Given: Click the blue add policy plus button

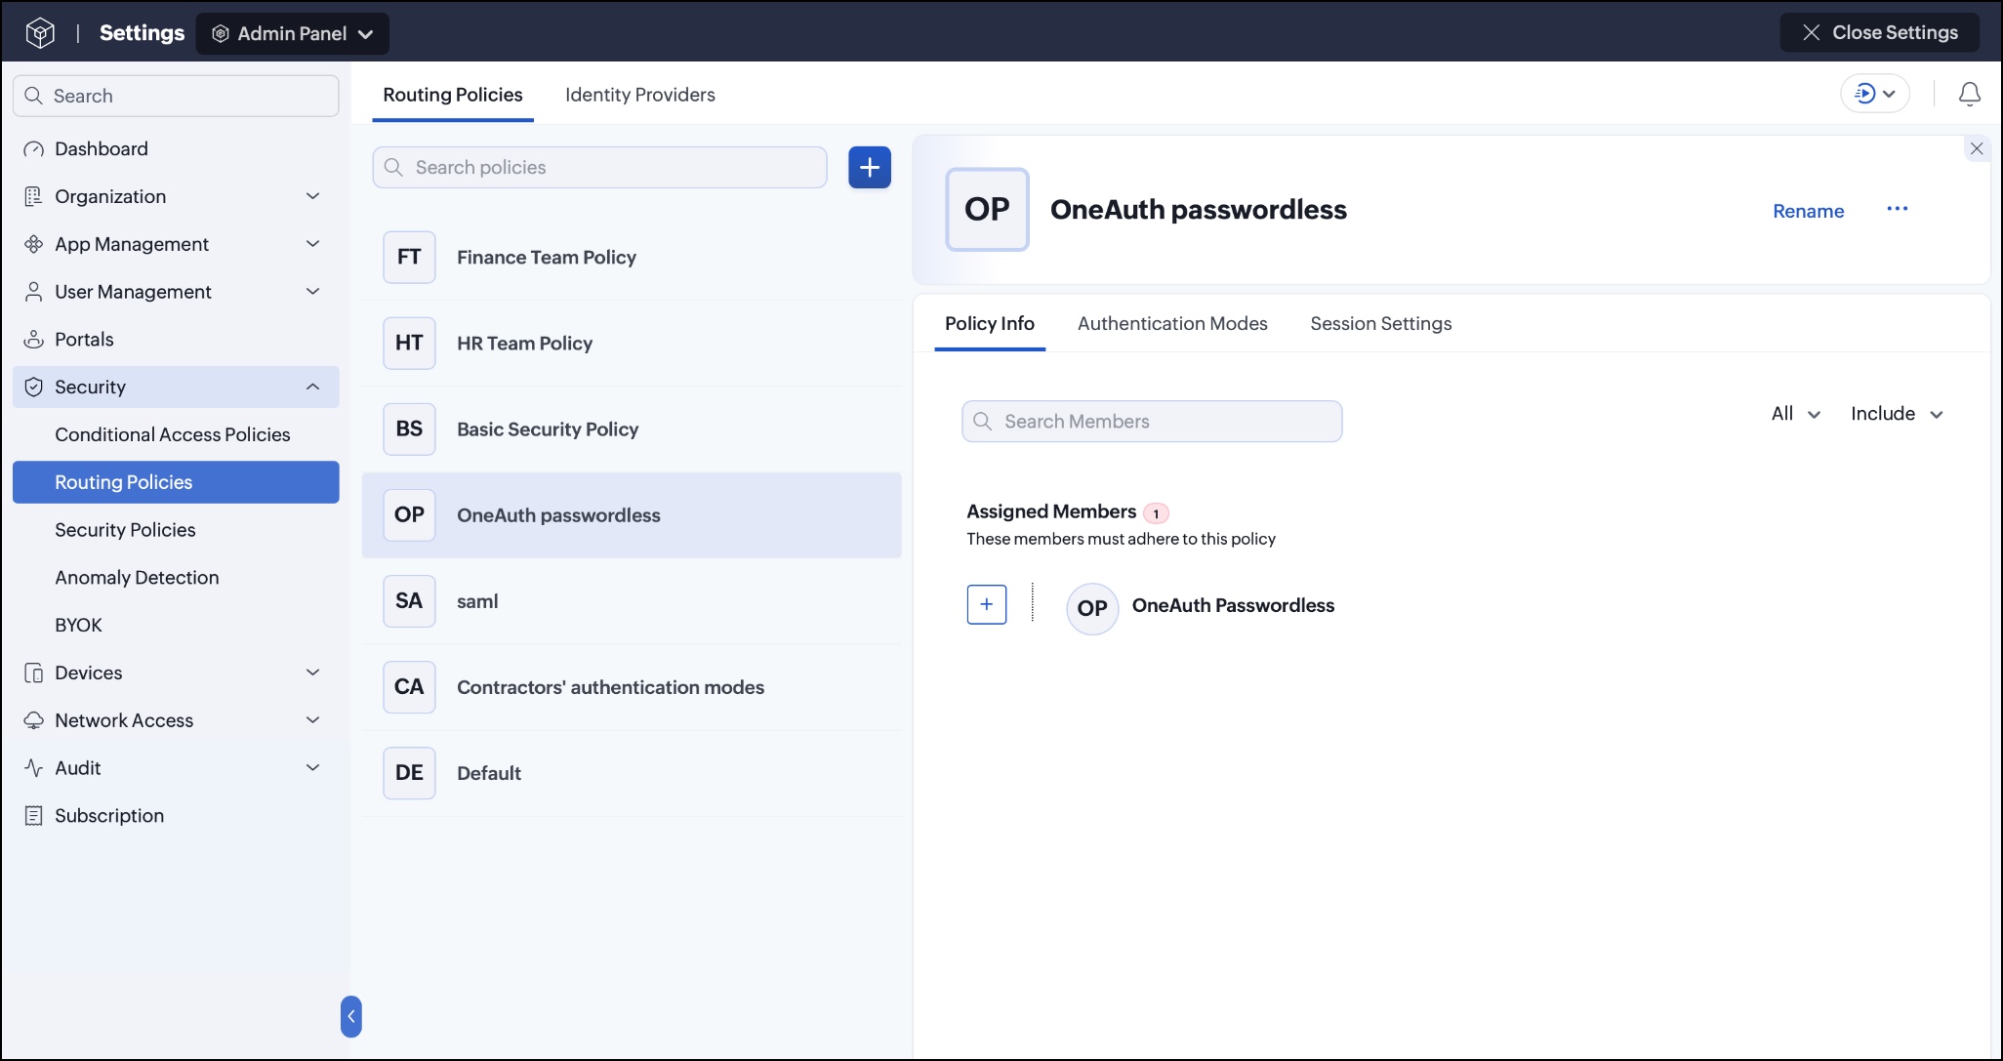Looking at the screenshot, I should [x=870, y=167].
